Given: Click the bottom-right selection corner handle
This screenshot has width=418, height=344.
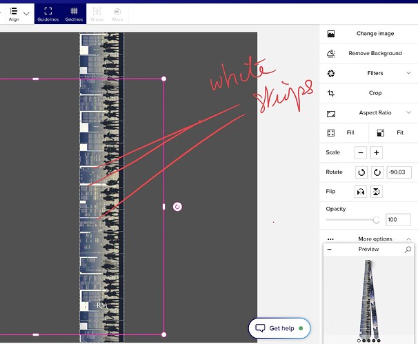Looking at the screenshot, I should 163,334.
